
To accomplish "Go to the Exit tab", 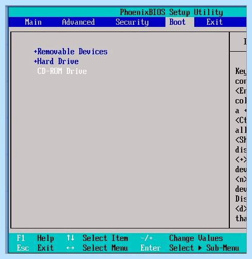I will (214, 22).
